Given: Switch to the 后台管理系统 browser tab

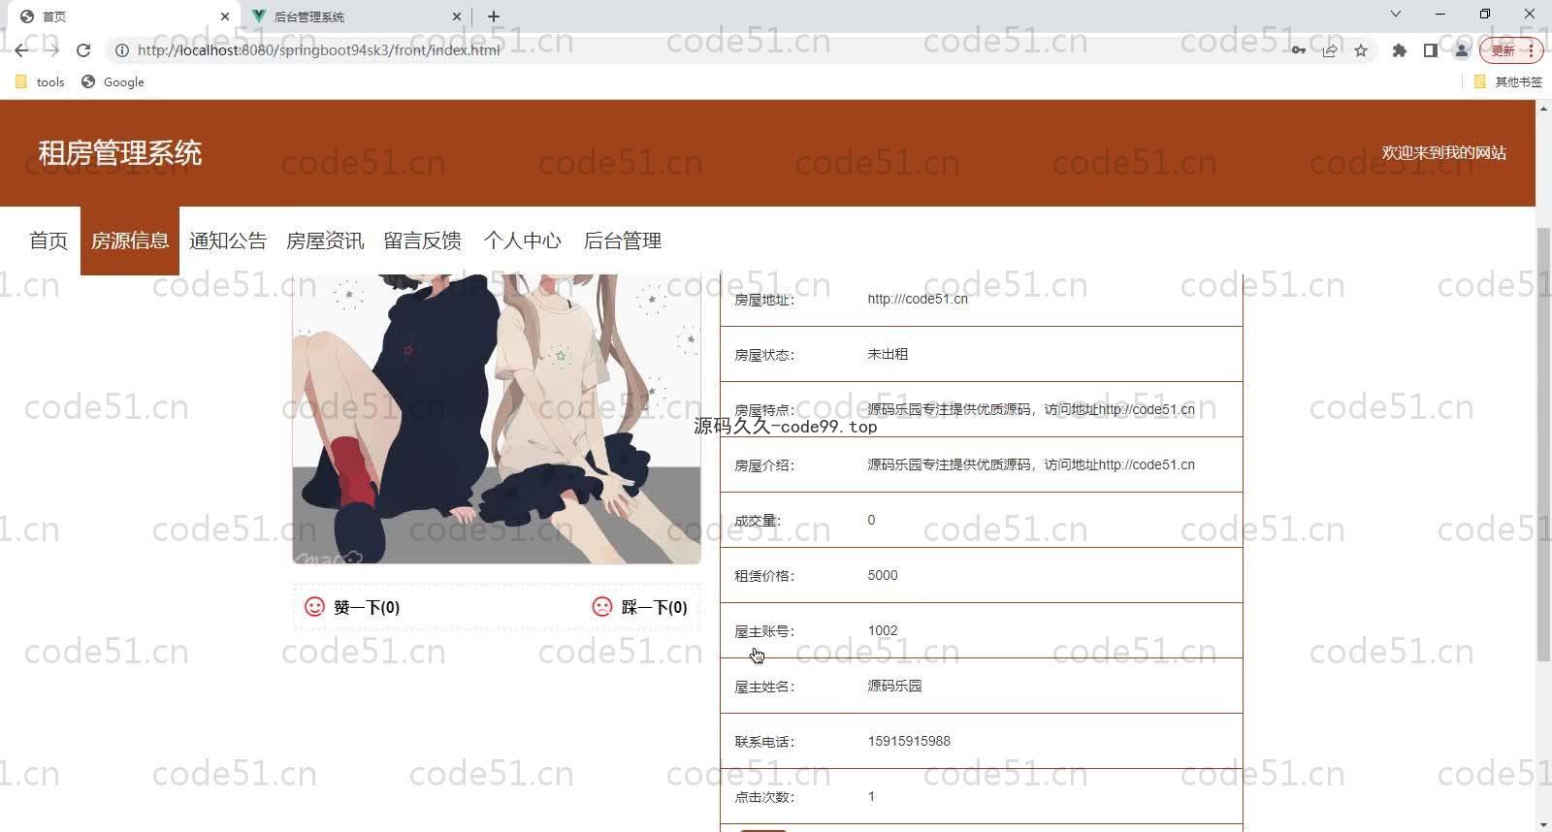Looking at the screenshot, I should click(355, 16).
